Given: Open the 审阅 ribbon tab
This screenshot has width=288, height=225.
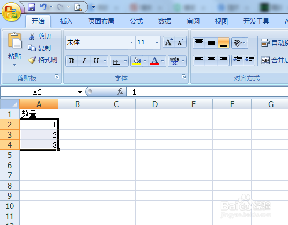Looking at the screenshot, I should pyautogui.click(x=193, y=21).
